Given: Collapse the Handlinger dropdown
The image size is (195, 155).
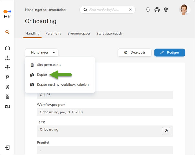Looking at the screenshot, I should (42, 53).
